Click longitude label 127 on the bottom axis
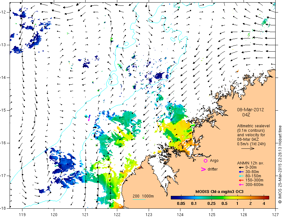282x218 pixels. point(275,214)
